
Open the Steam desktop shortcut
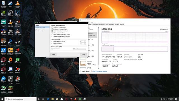(x=11, y=4)
